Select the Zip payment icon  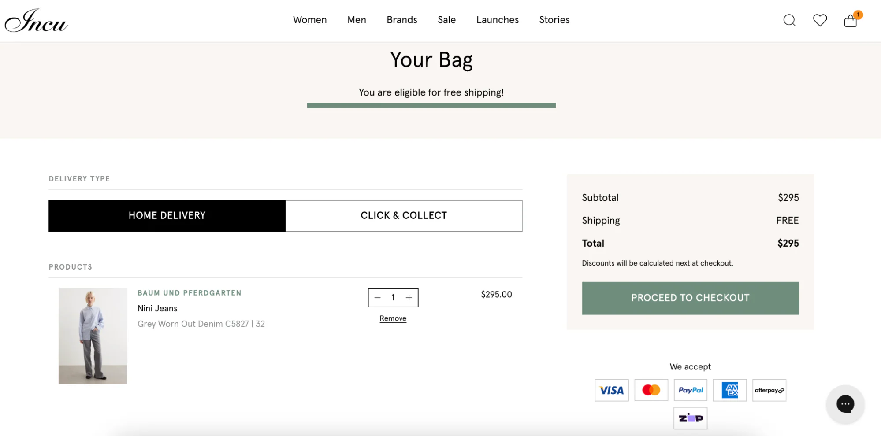pos(690,418)
